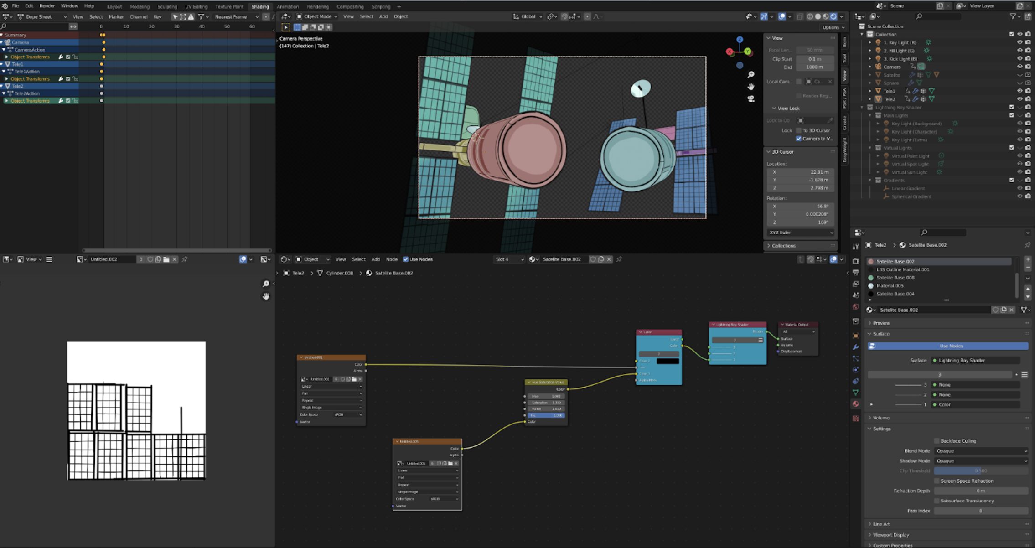This screenshot has height=548, width=1035.
Task: Click the Blender logo icon
Action: click(5, 6)
